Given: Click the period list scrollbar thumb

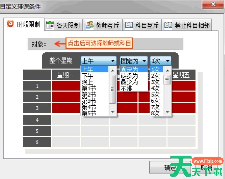Looking at the screenshot, I should pyautogui.click(x=113, y=89).
